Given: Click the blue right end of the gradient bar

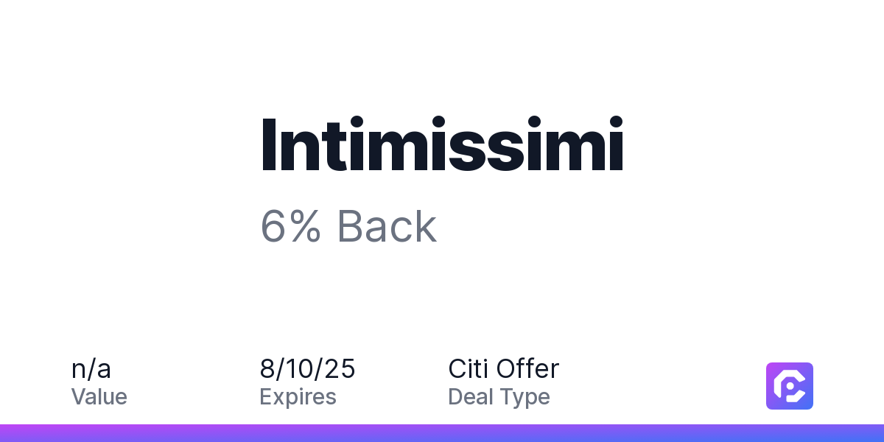Looking at the screenshot, I should [862, 433].
